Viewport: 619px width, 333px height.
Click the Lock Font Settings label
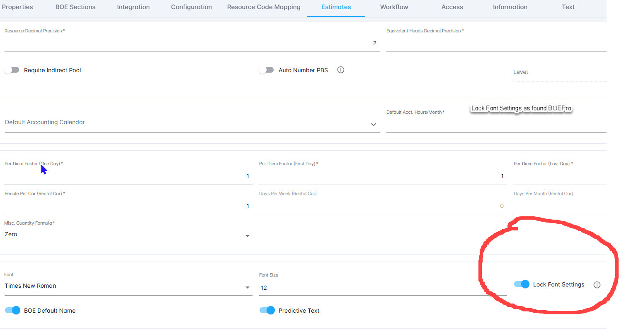558,284
